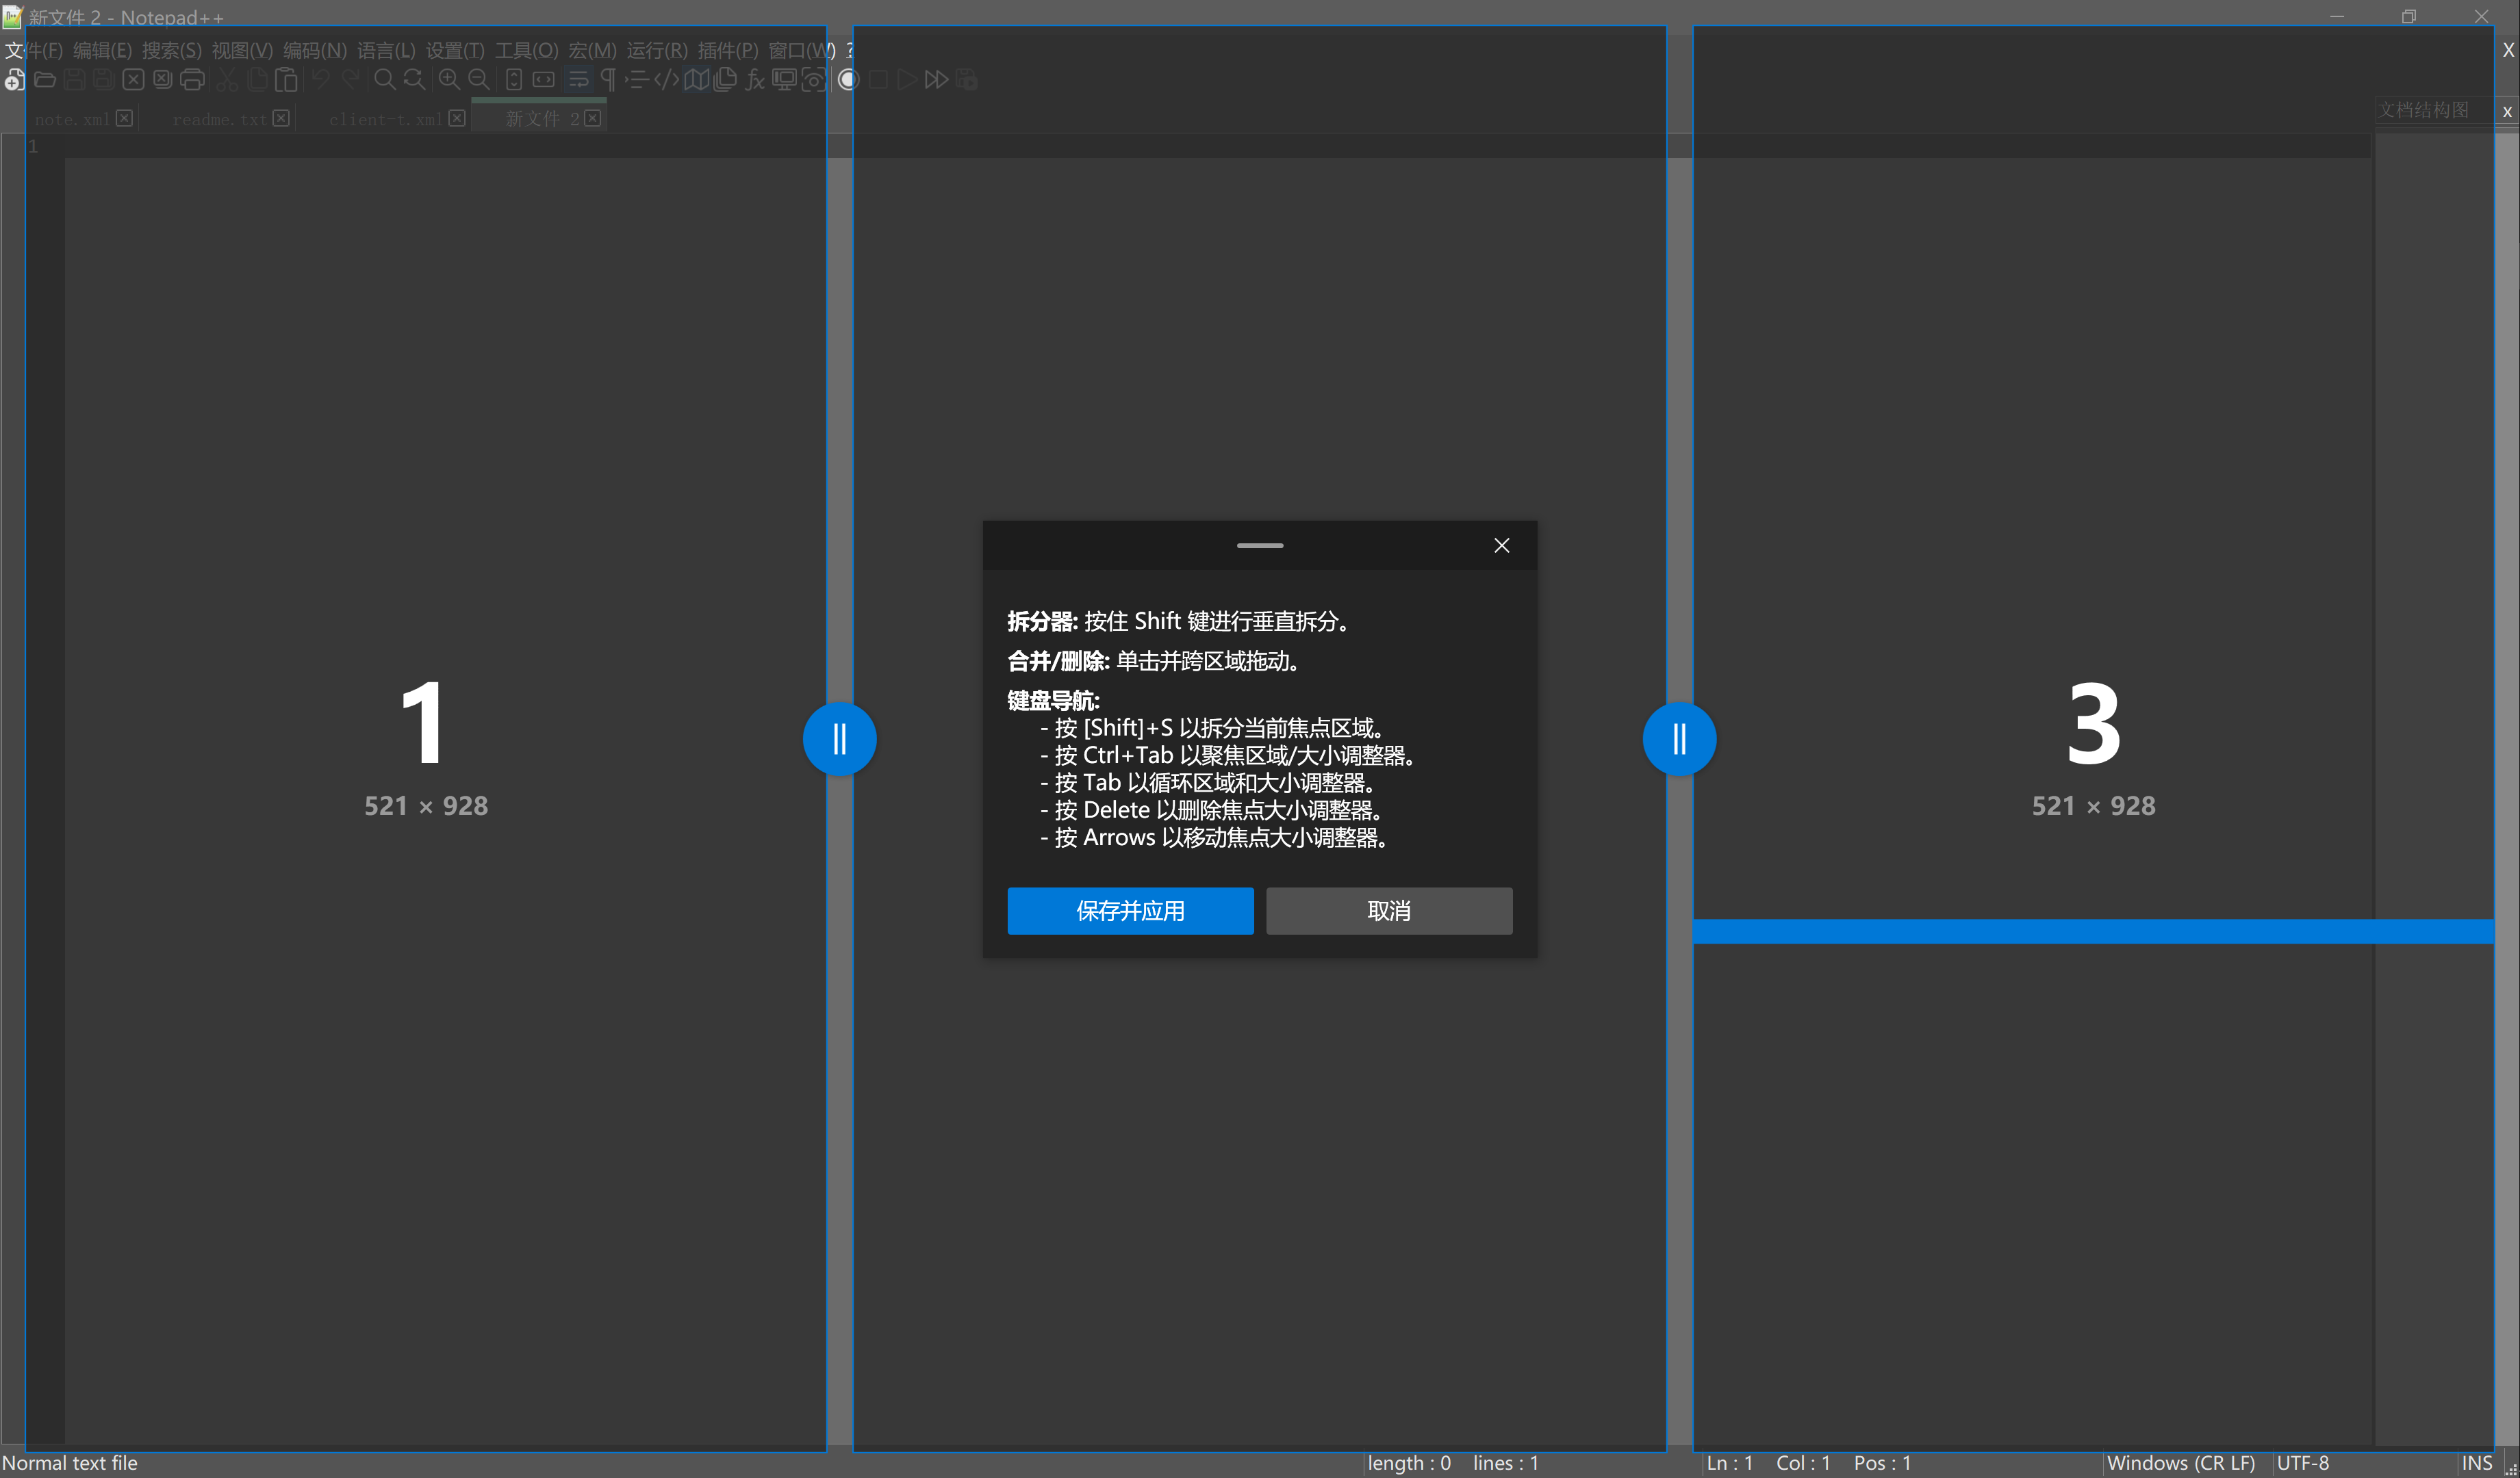Open the 宏(M) menu
This screenshot has width=2520, height=1478.
[x=592, y=50]
